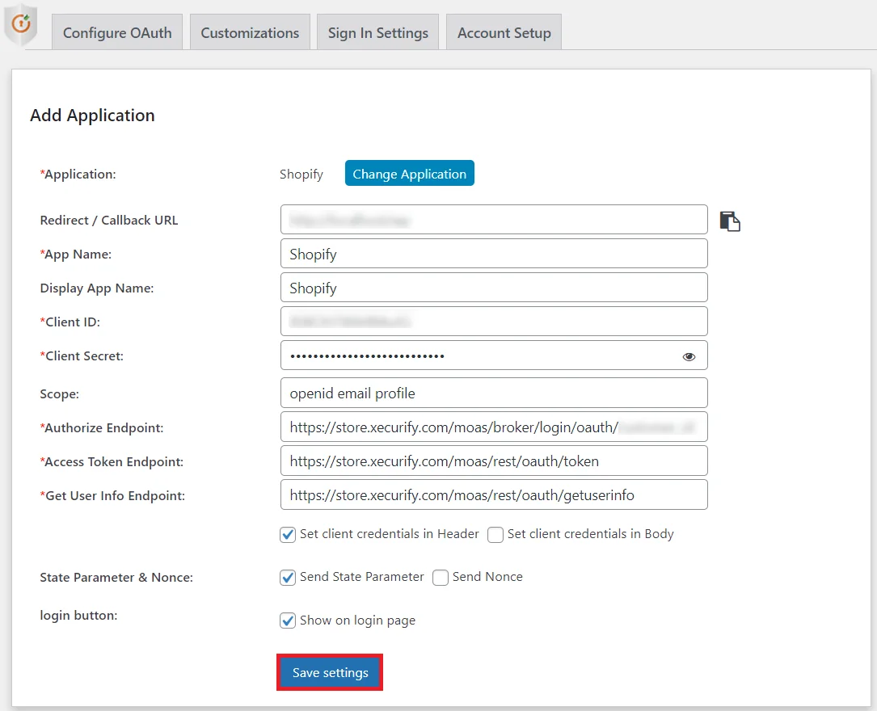Click inside the Scope field

pos(494,393)
